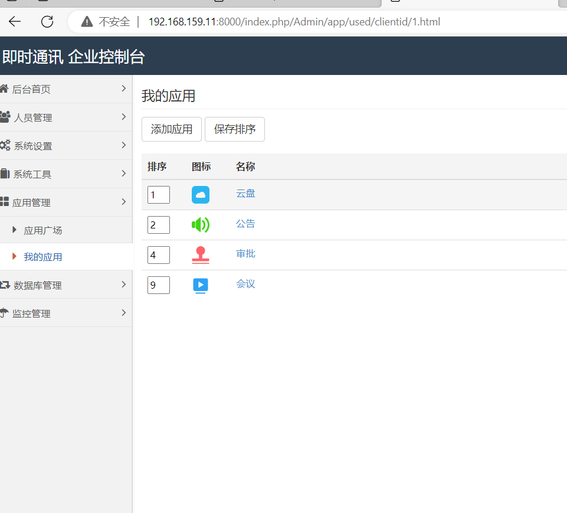Click the 保存排序 button
The image size is (567, 513).
click(x=234, y=129)
